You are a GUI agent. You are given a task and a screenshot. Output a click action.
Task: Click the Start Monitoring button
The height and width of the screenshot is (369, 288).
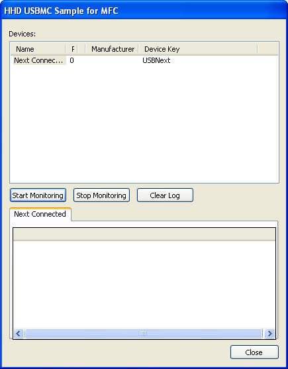pos(38,195)
